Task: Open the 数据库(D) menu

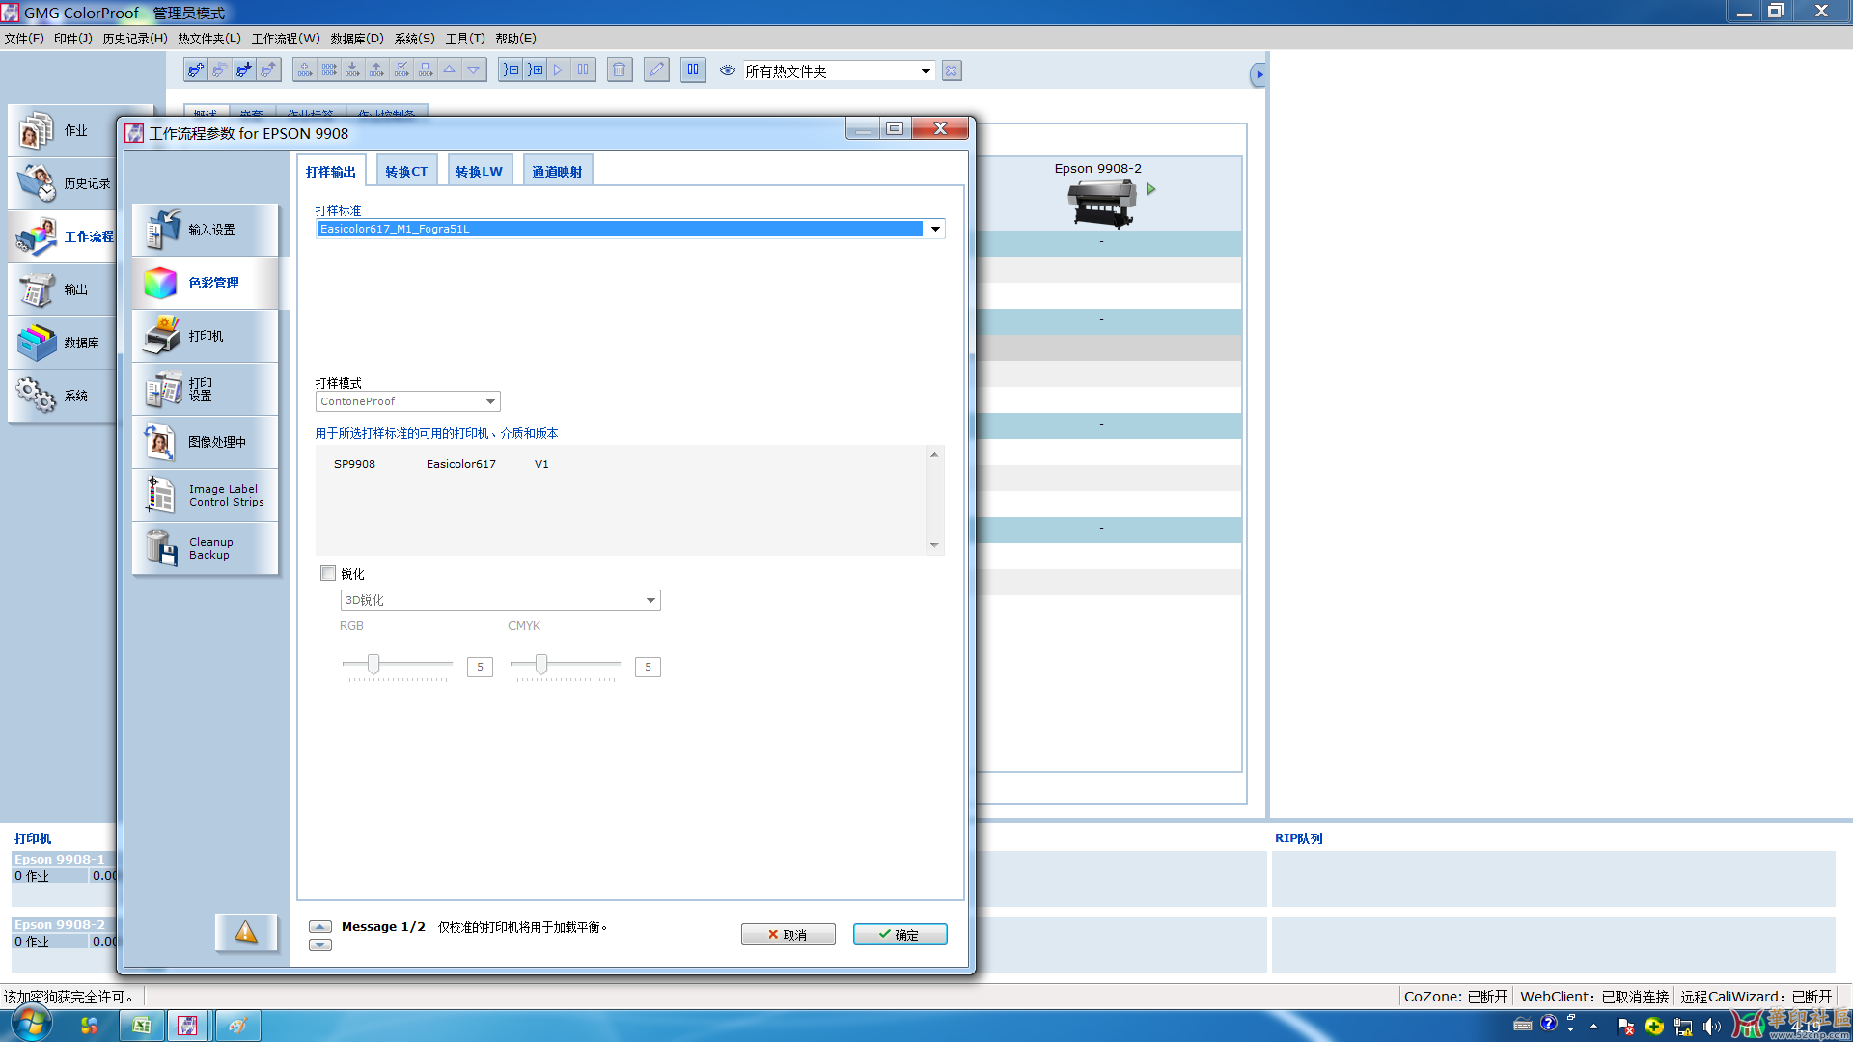Action: (x=357, y=39)
